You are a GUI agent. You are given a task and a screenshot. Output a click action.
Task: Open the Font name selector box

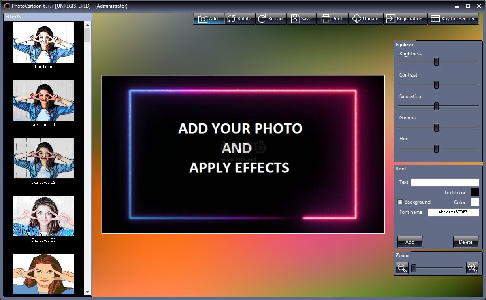point(453,212)
